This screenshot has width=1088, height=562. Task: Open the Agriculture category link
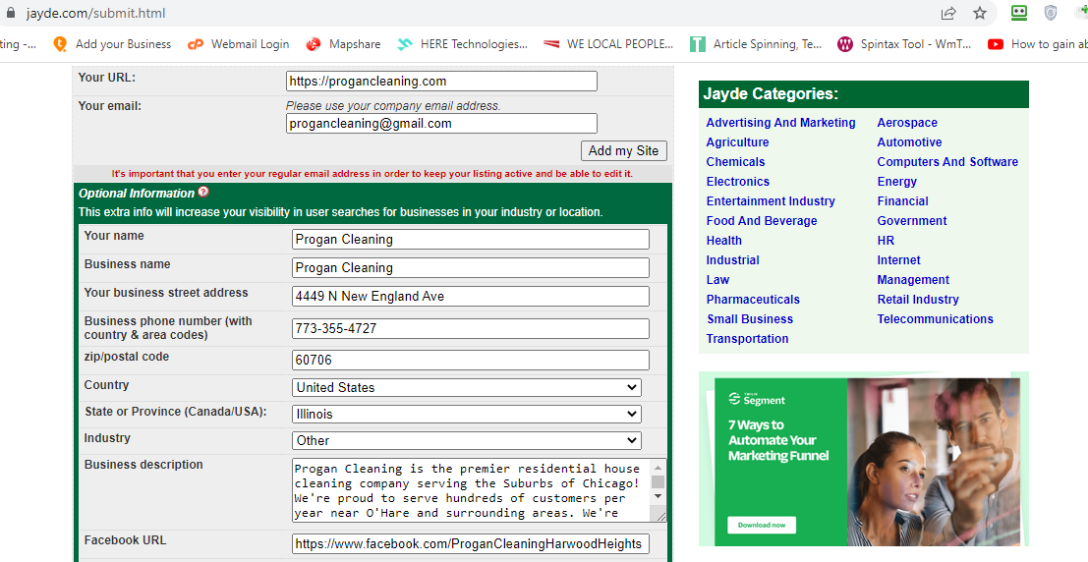pyautogui.click(x=737, y=142)
